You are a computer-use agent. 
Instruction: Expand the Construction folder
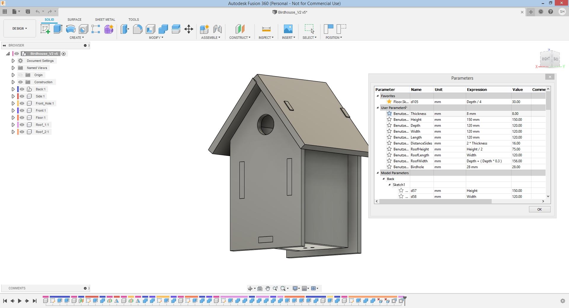[13, 82]
